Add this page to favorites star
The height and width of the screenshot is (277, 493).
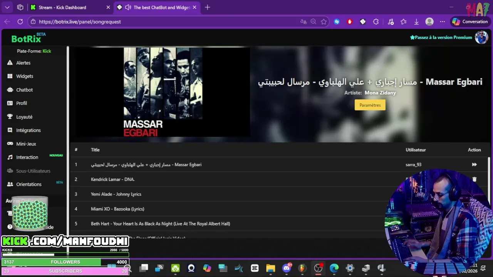point(324,22)
